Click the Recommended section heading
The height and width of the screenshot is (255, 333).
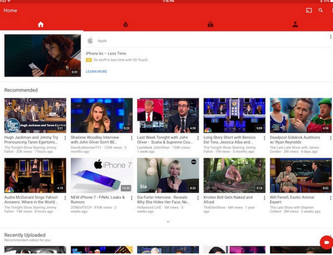21,90
